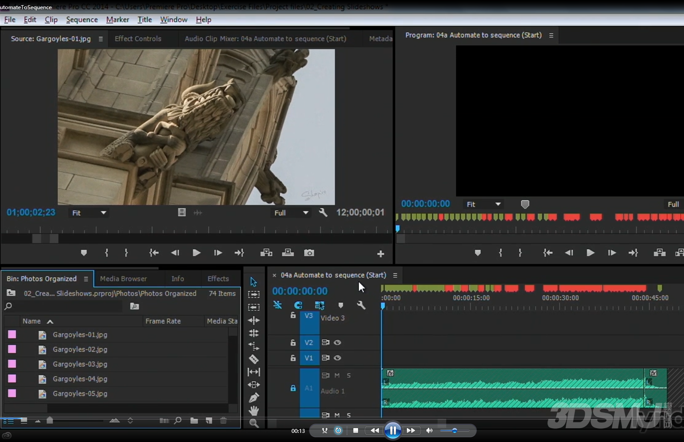Toggle linked selection in timeline
The image size is (684, 442).
coord(319,305)
